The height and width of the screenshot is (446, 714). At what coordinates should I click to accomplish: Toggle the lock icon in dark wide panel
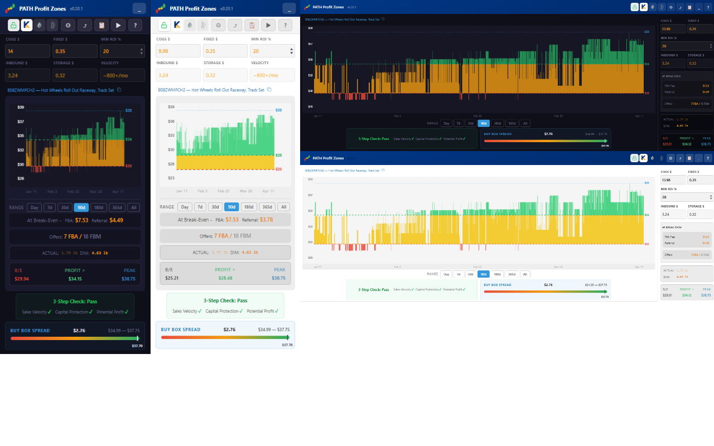click(635, 7)
